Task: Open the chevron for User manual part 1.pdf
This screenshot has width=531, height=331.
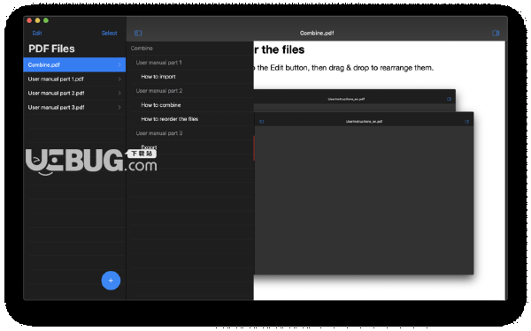Action: coord(119,79)
